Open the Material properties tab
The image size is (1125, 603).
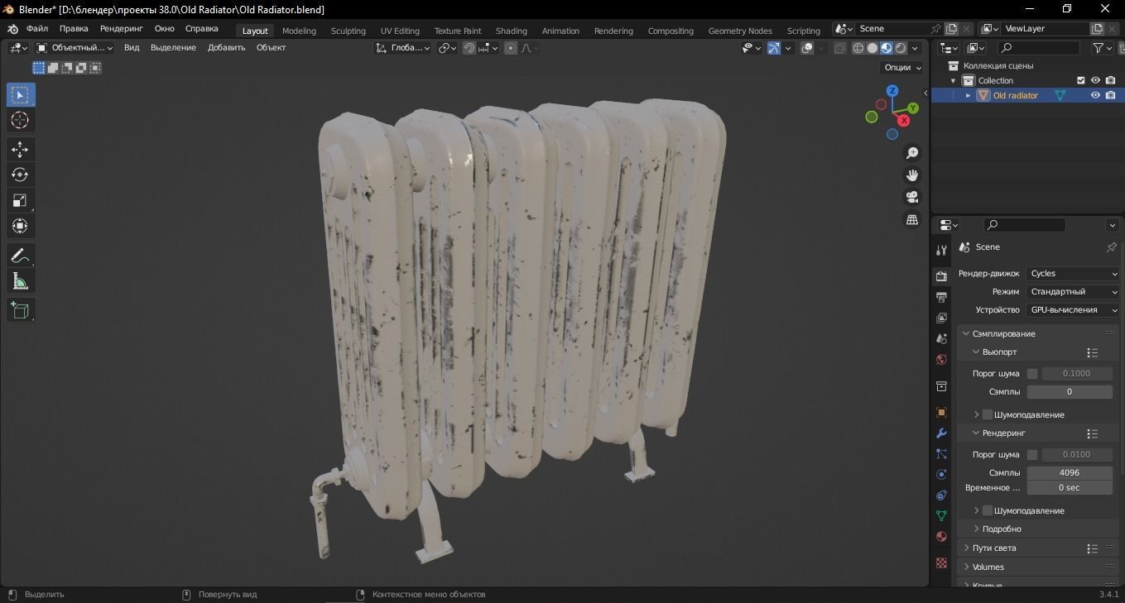tap(941, 537)
